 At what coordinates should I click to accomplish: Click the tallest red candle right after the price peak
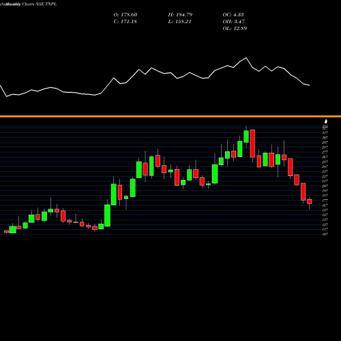click(252, 143)
